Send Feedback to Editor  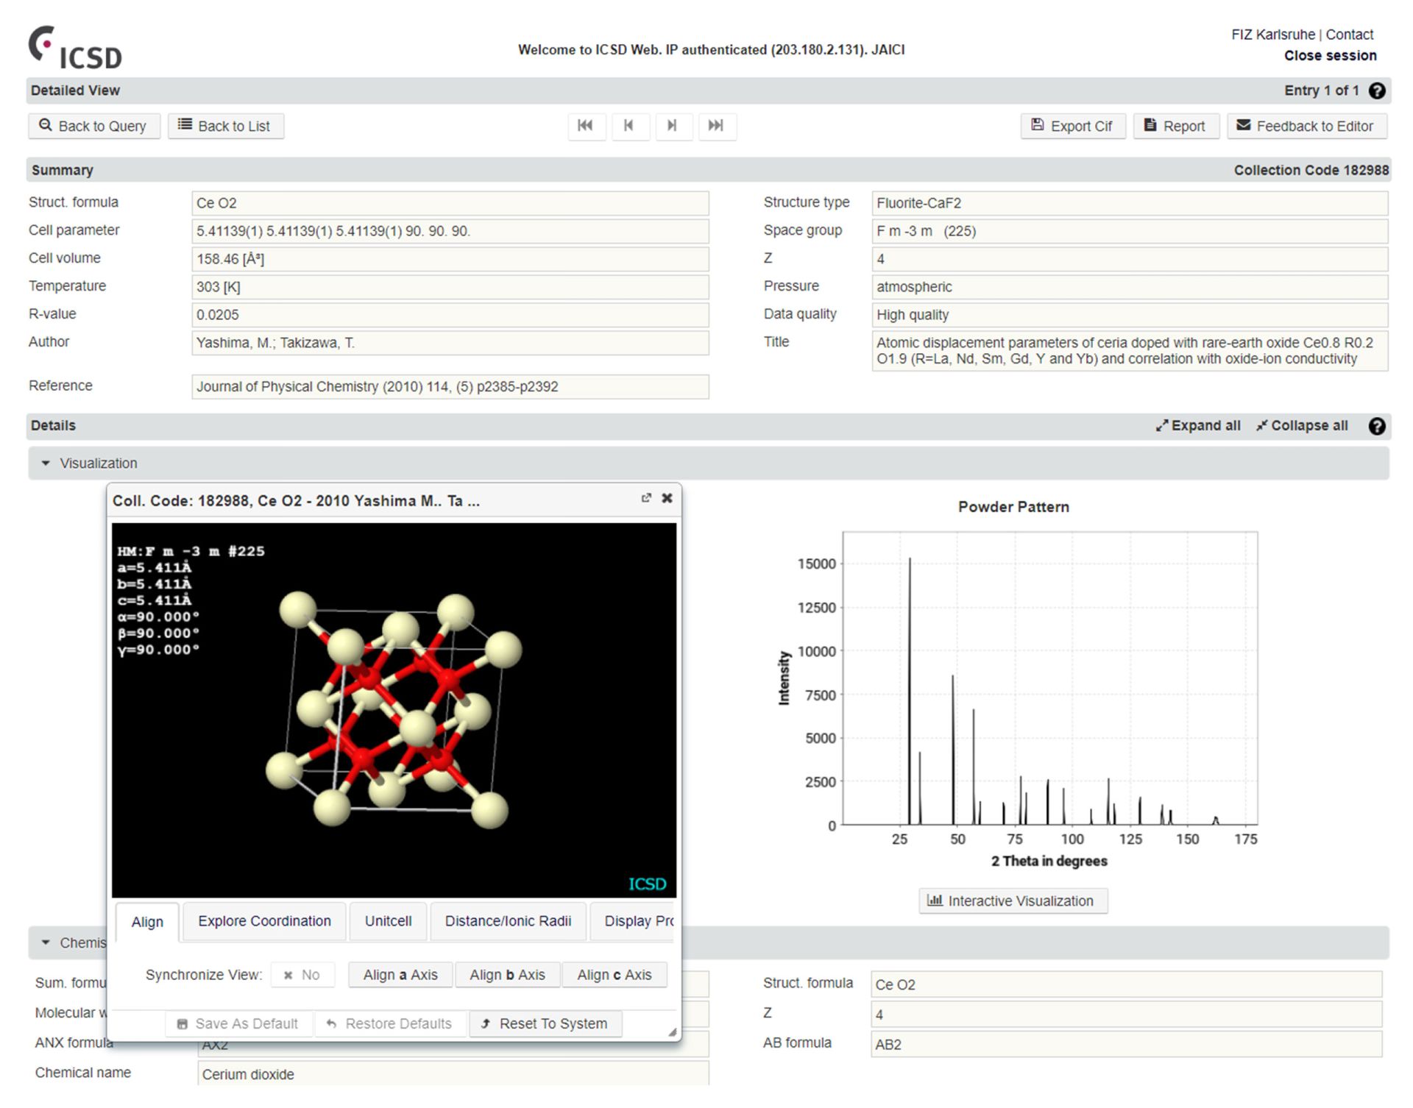point(1307,126)
